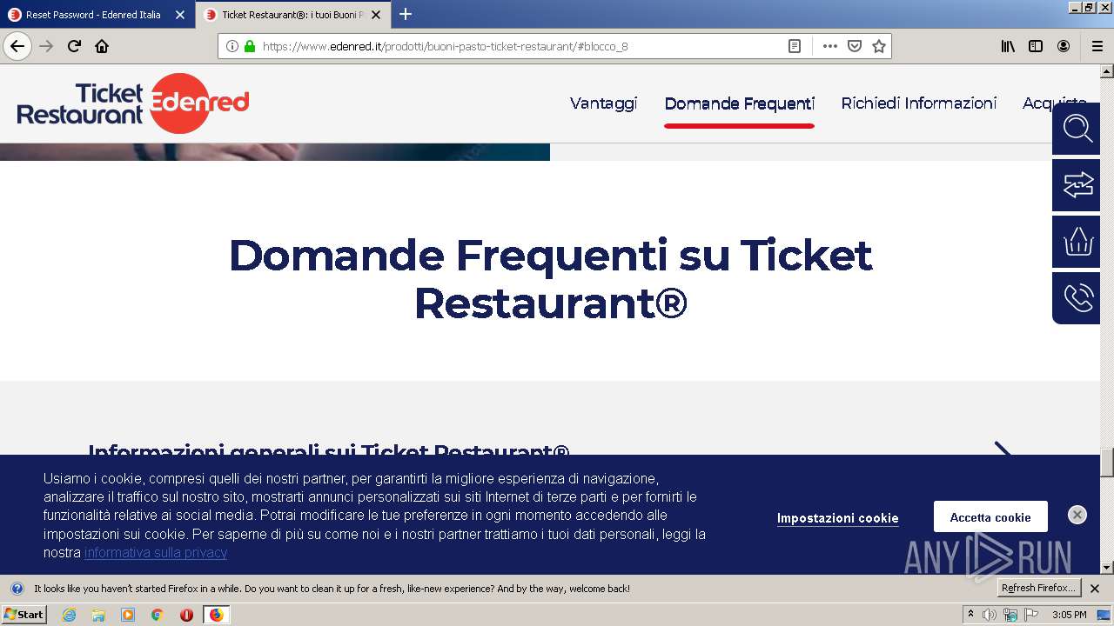This screenshot has width=1114, height=626.
Task: Open the Vantaggi navigation item
Action: tap(603, 103)
